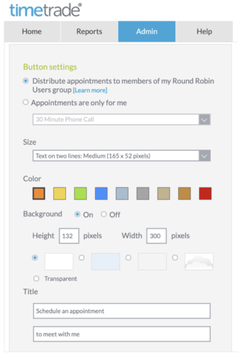Switch to the Reports tab
This screenshot has height=353, width=238.
pyautogui.click(x=89, y=32)
